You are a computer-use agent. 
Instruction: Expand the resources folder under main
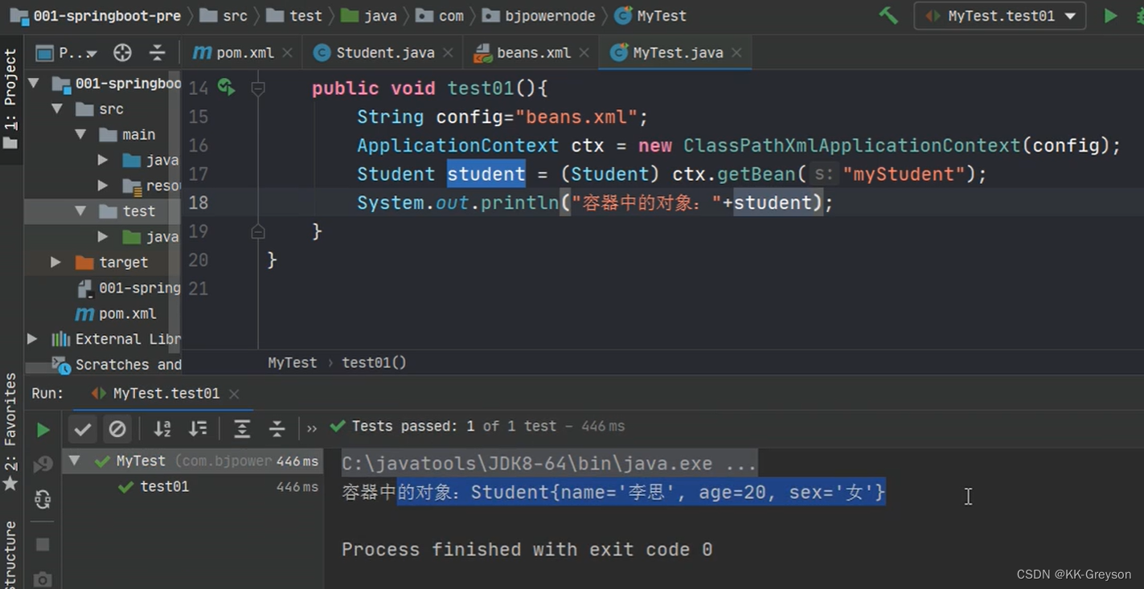coord(103,186)
